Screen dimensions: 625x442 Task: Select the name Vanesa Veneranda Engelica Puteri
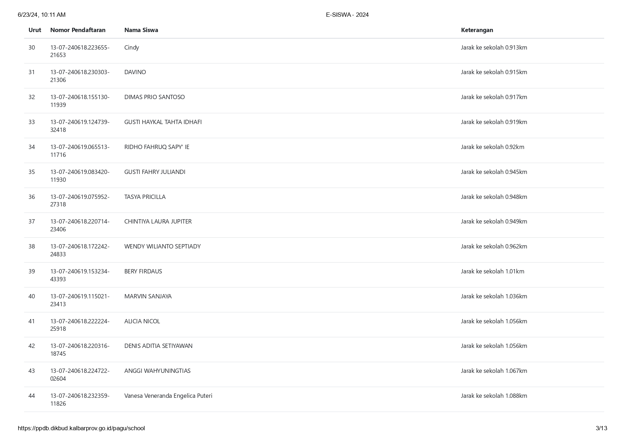click(168, 396)
